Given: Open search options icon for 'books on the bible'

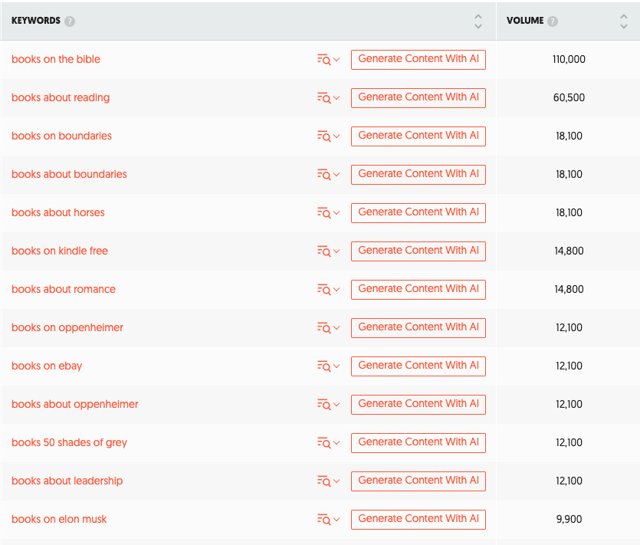Looking at the screenshot, I should point(324,60).
